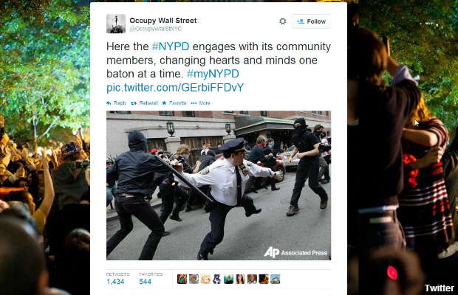458x295 pixels.
Task: Click the #NYPD hashtag link
Action: pyautogui.click(x=171, y=46)
